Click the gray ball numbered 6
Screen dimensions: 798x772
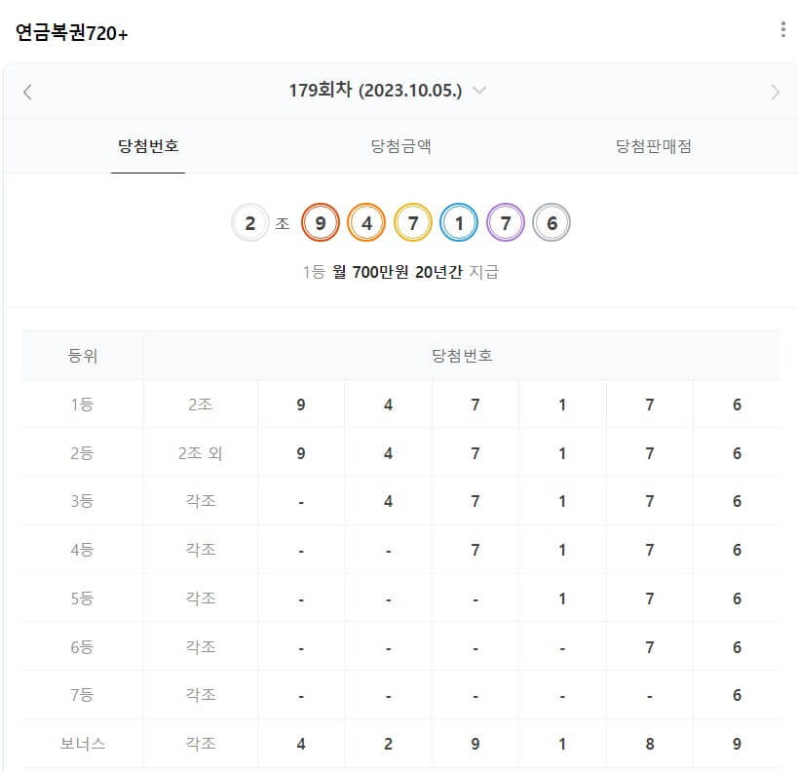coord(551,222)
